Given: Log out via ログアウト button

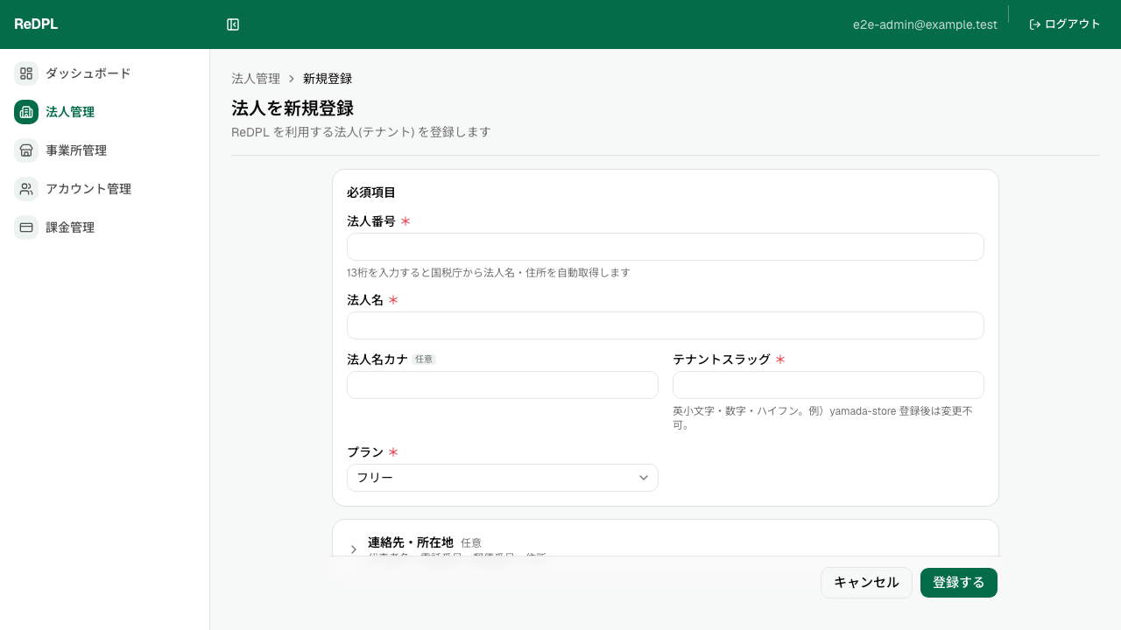Looking at the screenshot, I should point(1065,24).
